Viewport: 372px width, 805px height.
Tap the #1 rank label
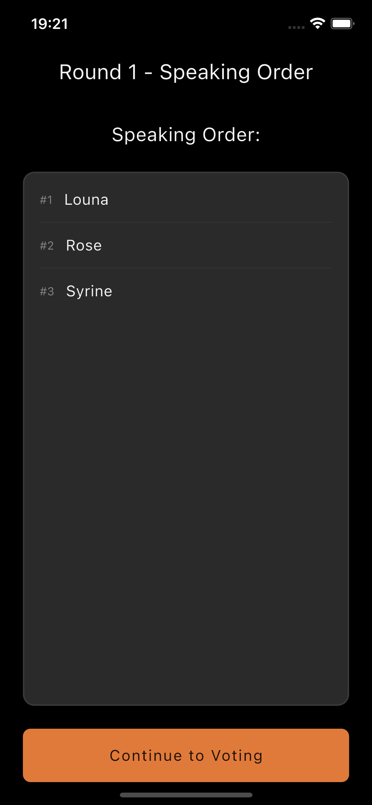click(46, 200)
